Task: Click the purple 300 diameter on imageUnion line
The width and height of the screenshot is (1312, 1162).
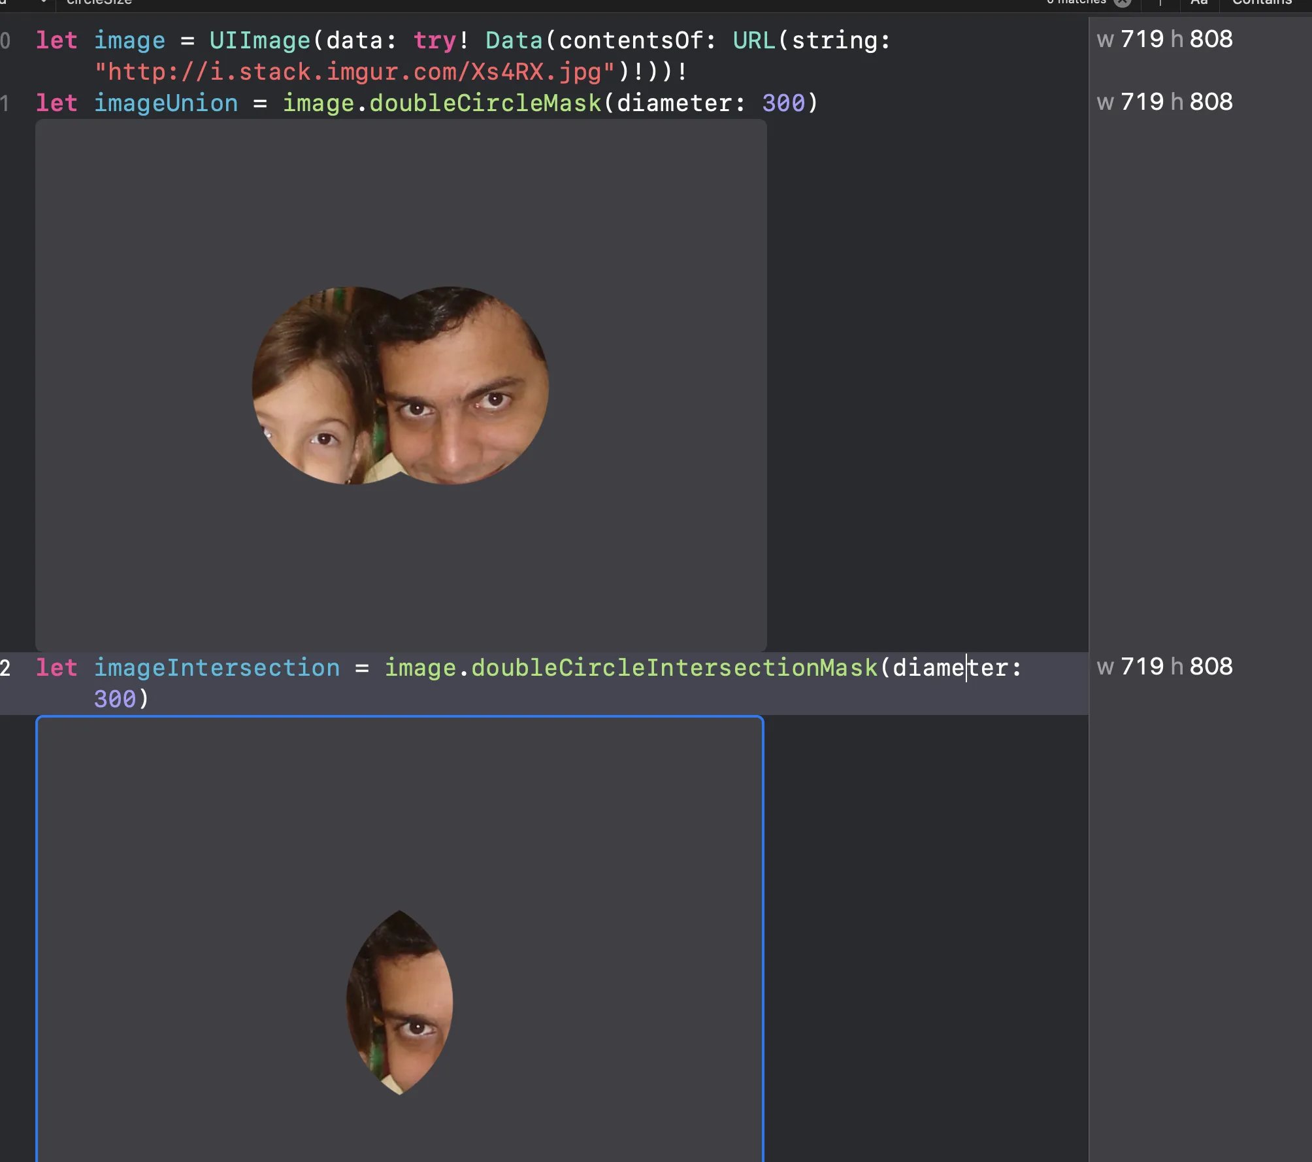Action: 783,103
